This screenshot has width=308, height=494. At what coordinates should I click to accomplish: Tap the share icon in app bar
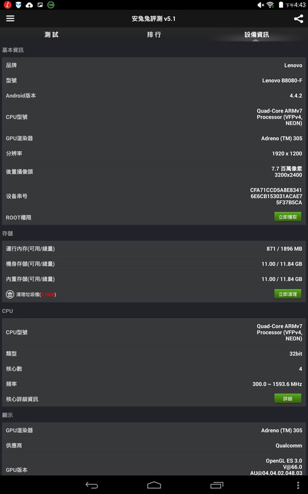[298, 19]
